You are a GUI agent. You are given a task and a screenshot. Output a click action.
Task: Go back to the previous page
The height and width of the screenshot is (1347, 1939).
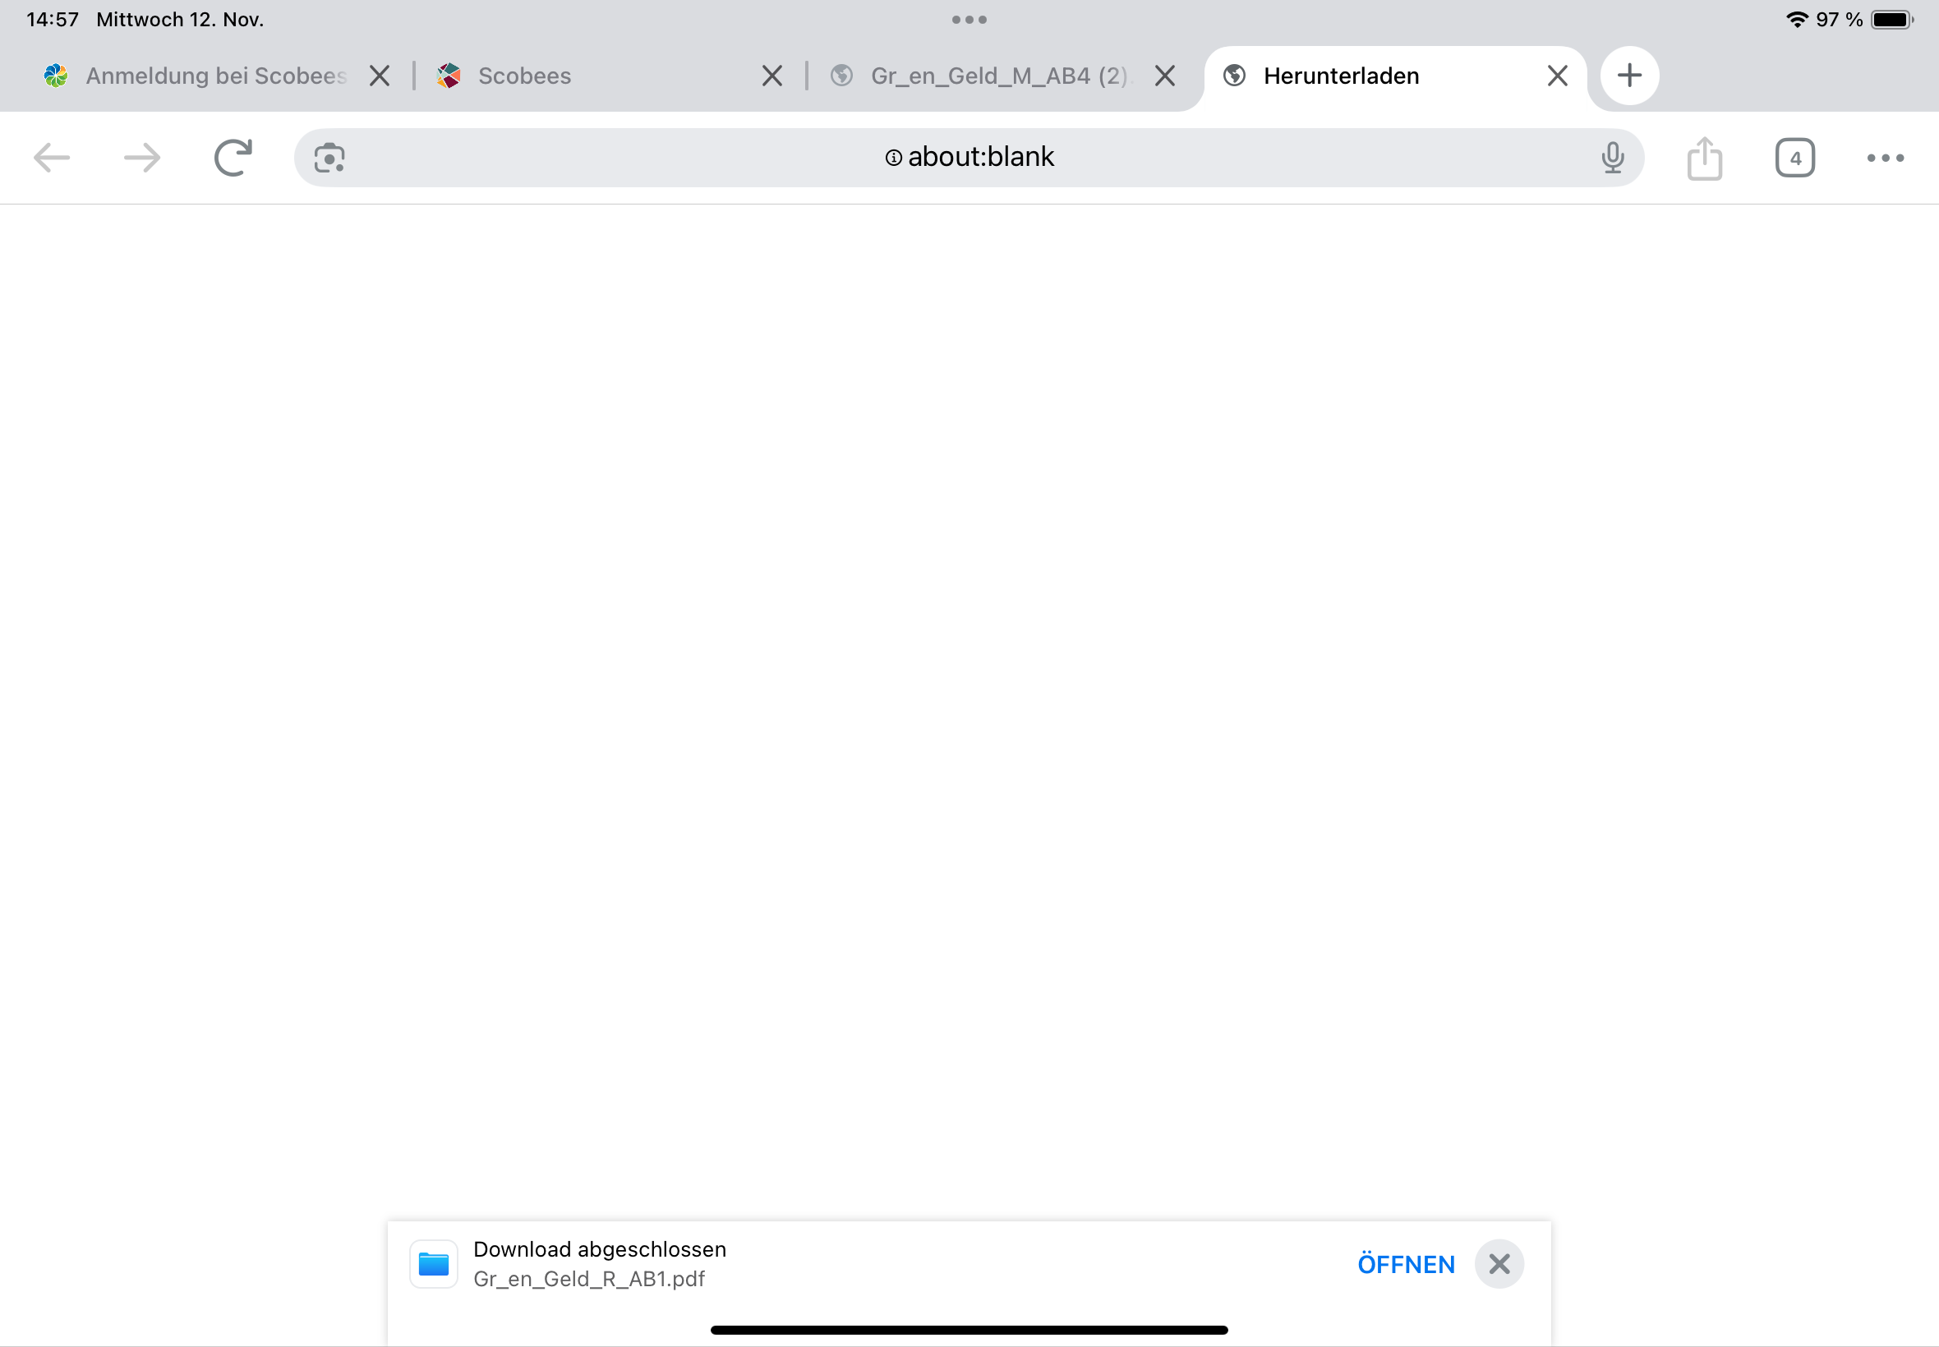(52, 158)
